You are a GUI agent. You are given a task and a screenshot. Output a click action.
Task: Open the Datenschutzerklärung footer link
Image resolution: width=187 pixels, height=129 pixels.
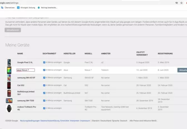coord(50,121)
